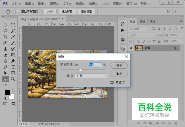Add layer style fx icon
The image size is (185, 127).
[145, 123]
